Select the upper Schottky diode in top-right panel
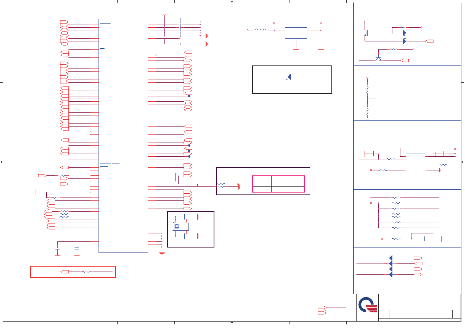This screenshot has height=329, width=465. point(404,33)
